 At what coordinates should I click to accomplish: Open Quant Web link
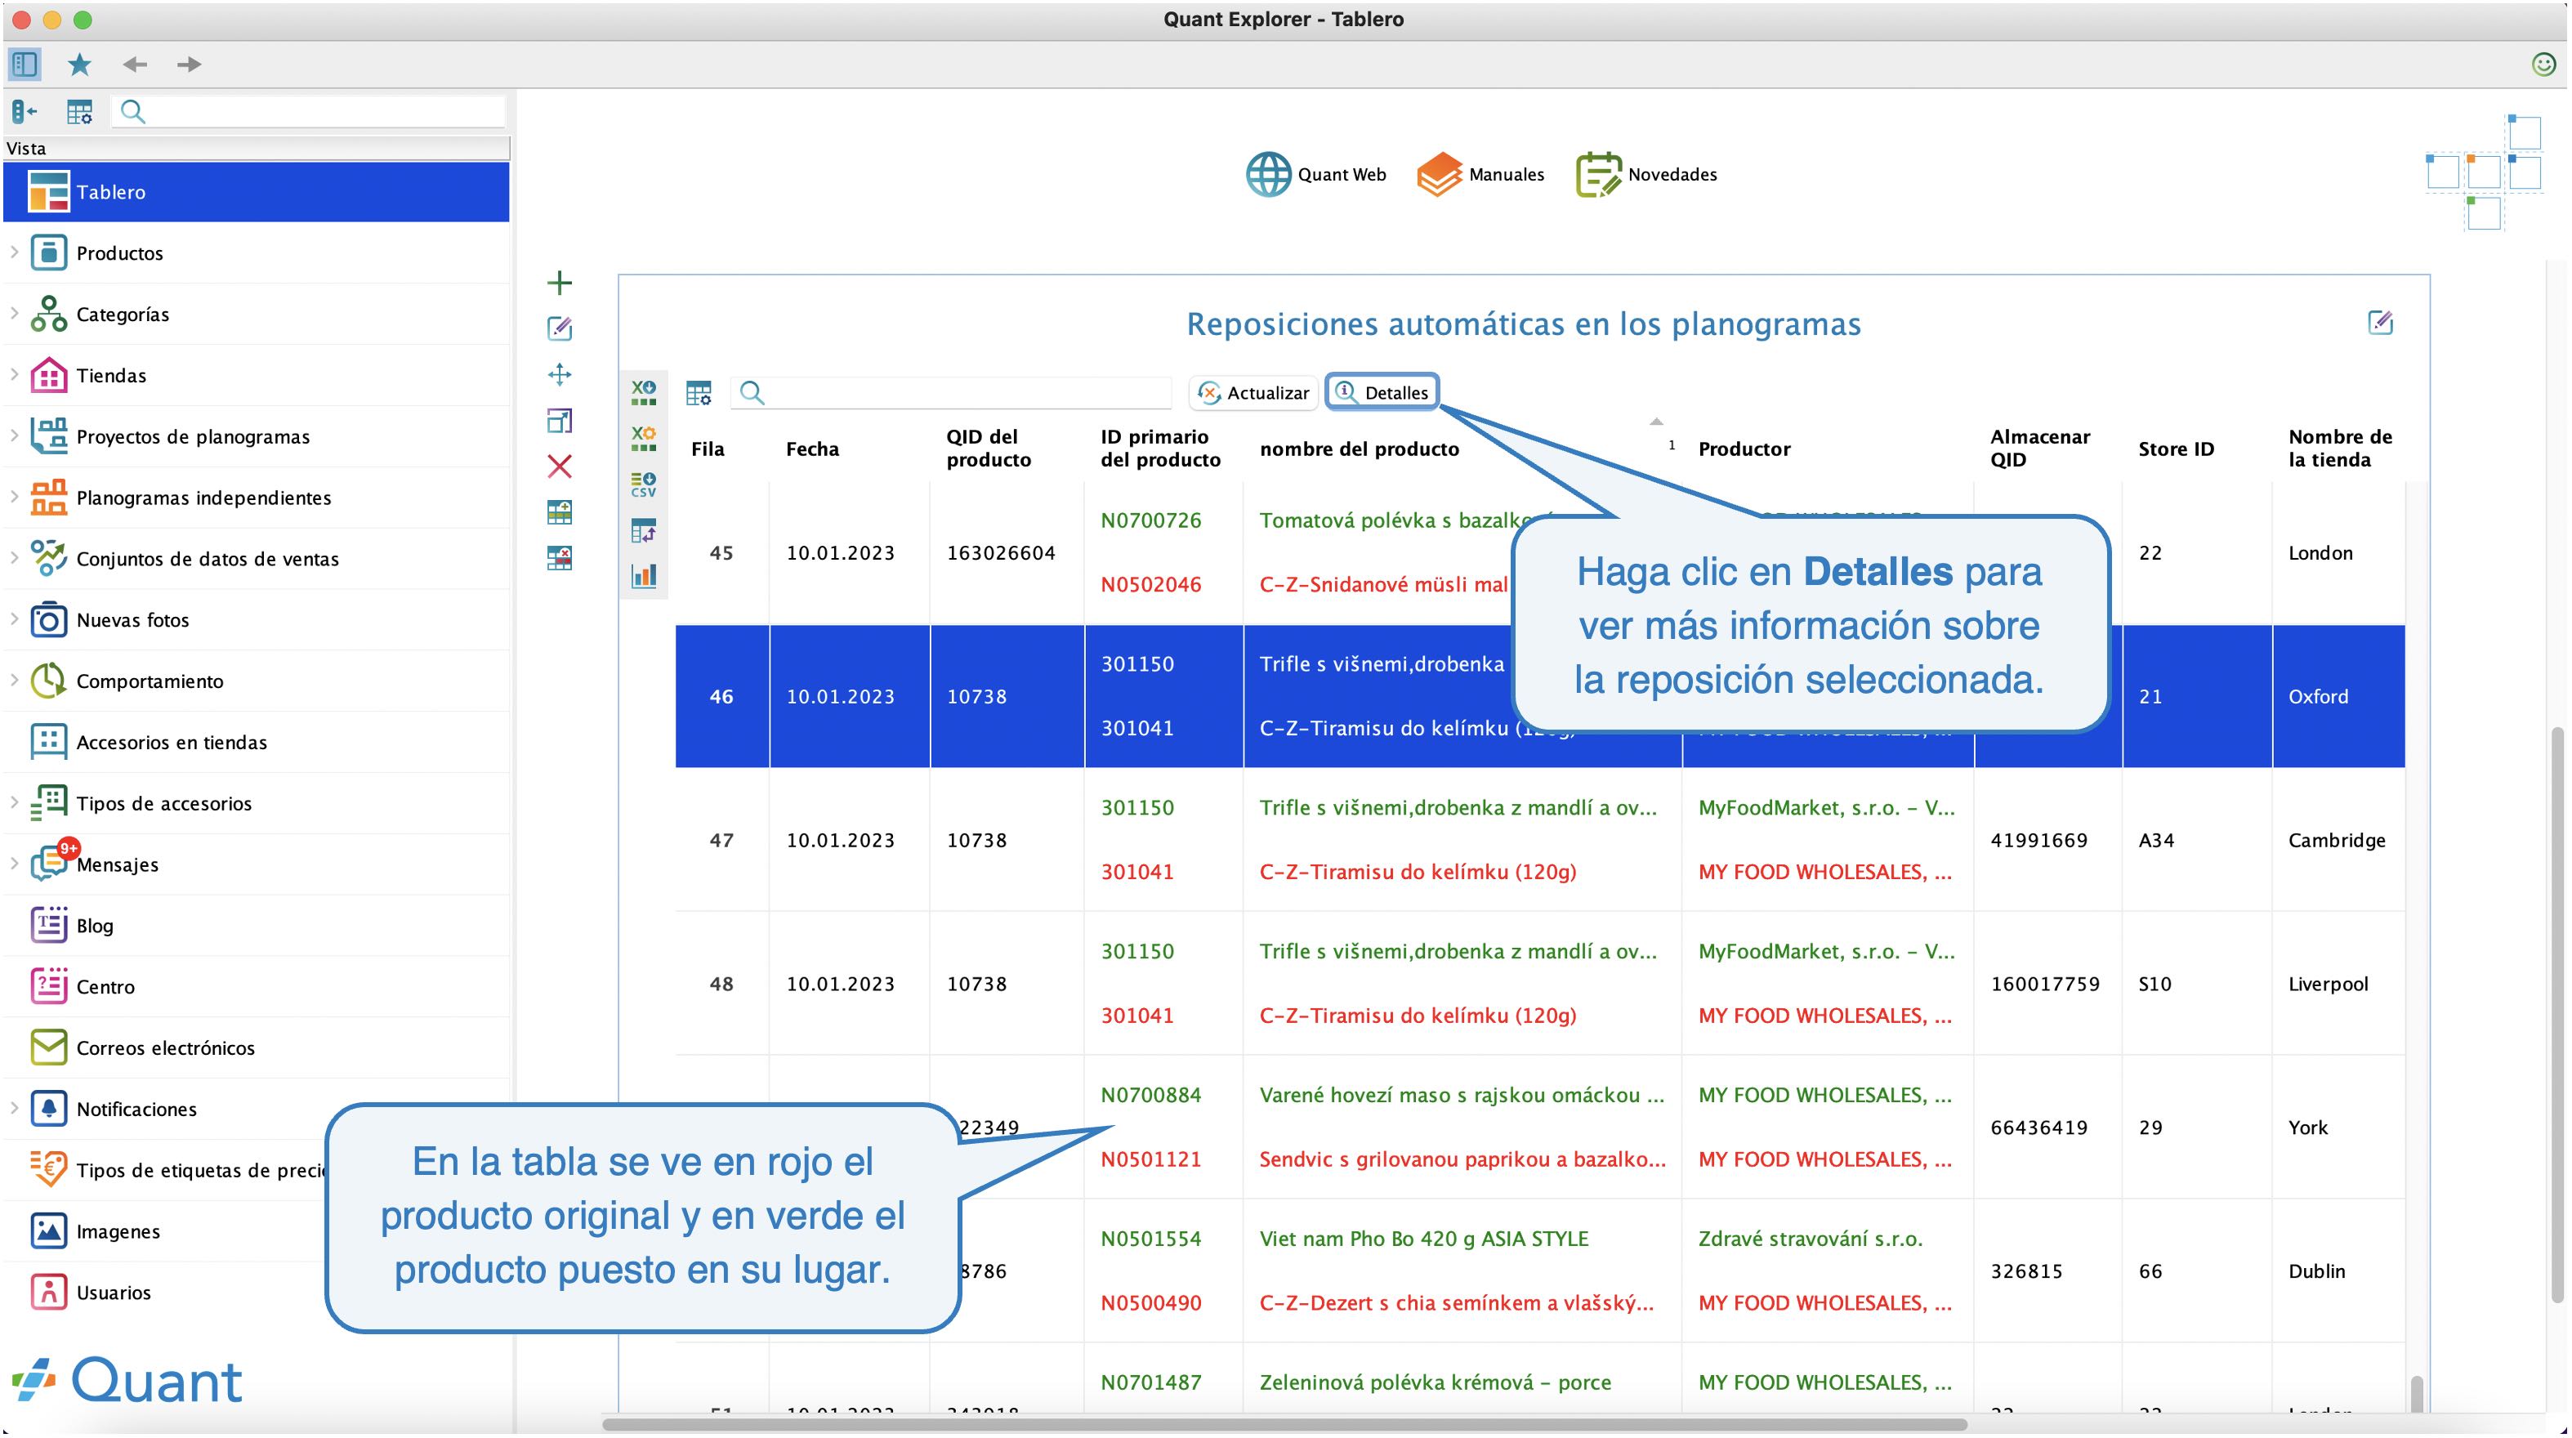tap(1316, 175)
